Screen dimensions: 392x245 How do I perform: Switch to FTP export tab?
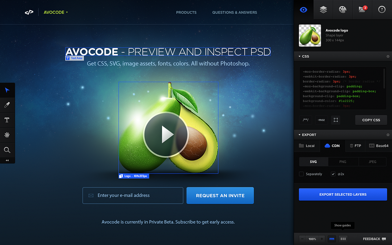(355, 146)
